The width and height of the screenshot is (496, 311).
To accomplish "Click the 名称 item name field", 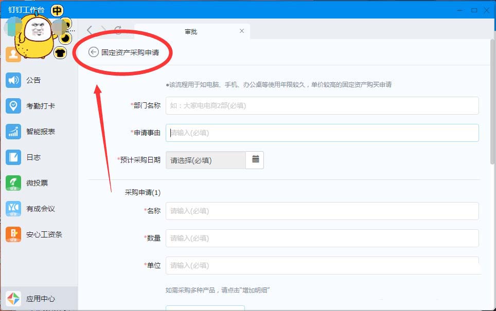I will point(322,211).
